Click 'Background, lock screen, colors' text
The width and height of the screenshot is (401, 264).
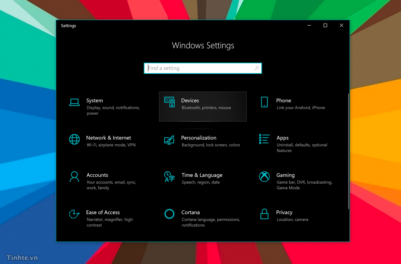coord(211,145)
